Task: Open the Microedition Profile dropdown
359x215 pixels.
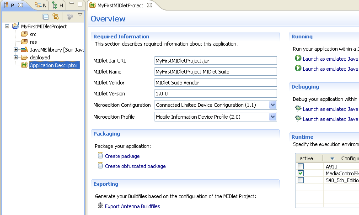Action: [273, 117]
